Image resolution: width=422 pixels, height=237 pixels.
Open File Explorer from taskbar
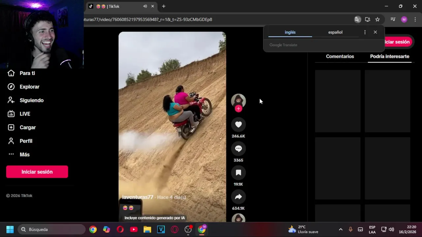(x=147, y=229)
